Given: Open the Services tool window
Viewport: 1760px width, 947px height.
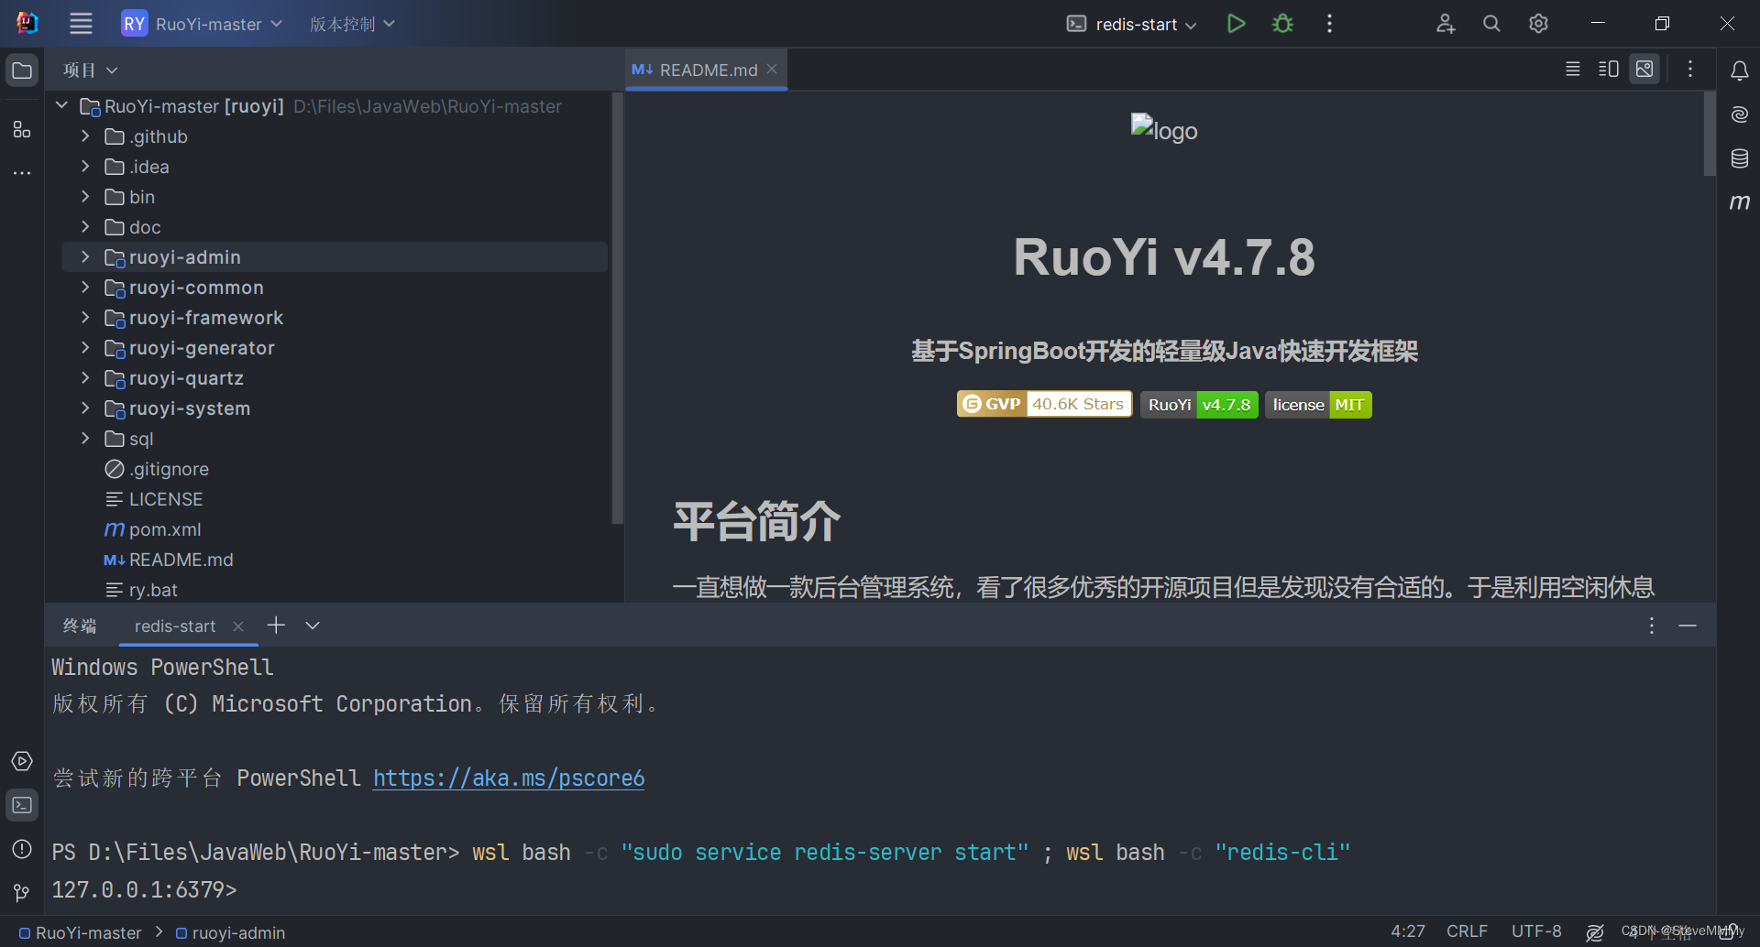Looking at the screenshot, I should click(x=22, y=761).
